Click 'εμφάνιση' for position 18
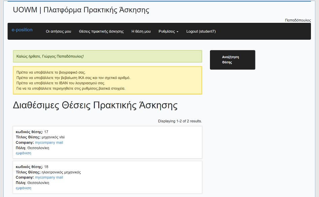Screen dimensions: 319x197 coord(24,188)
